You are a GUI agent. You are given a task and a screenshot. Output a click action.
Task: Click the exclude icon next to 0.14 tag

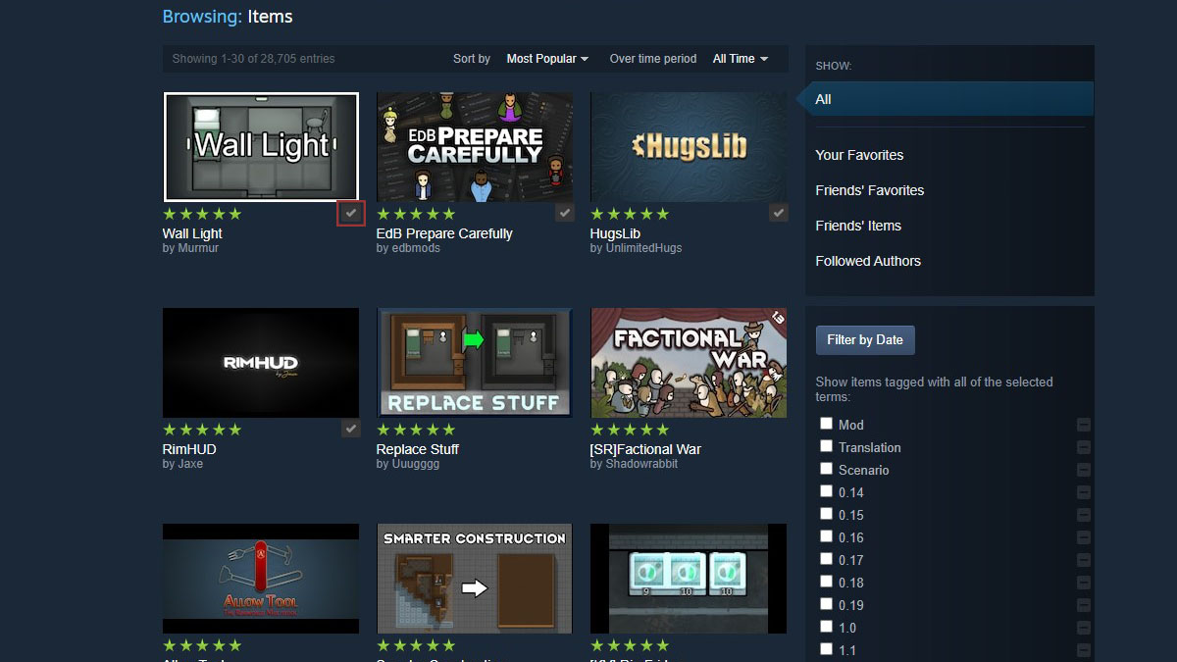(1083, 491)
